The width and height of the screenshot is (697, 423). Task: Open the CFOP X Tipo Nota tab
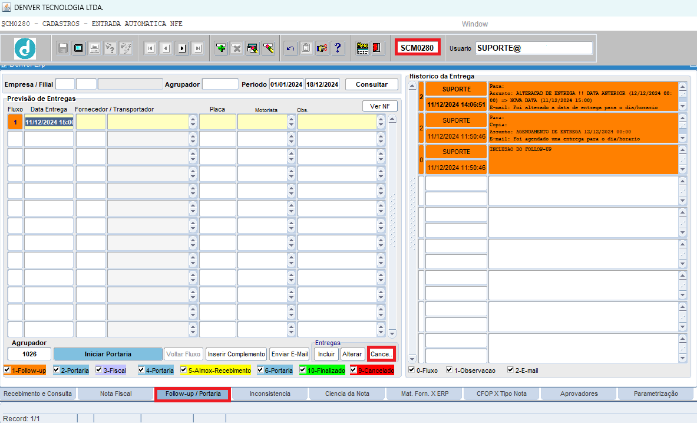click(501, 394)
